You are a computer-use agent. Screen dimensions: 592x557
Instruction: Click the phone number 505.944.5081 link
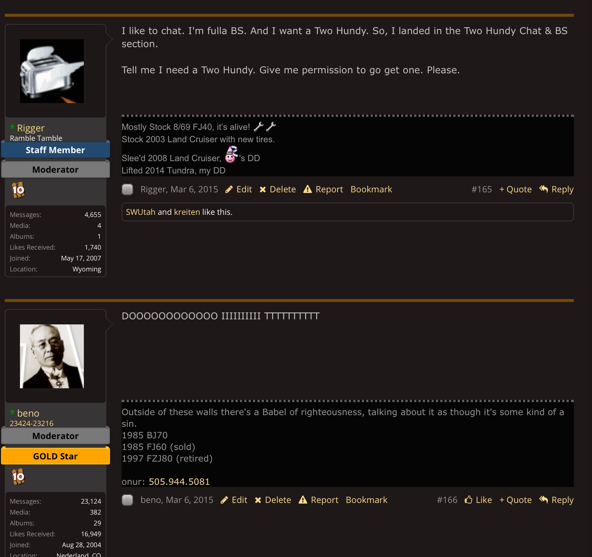pos(179,482)
